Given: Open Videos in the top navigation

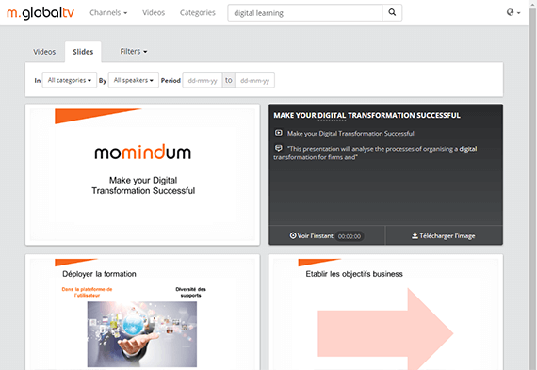Looking at the screenshot, I should tap(154, 12).
